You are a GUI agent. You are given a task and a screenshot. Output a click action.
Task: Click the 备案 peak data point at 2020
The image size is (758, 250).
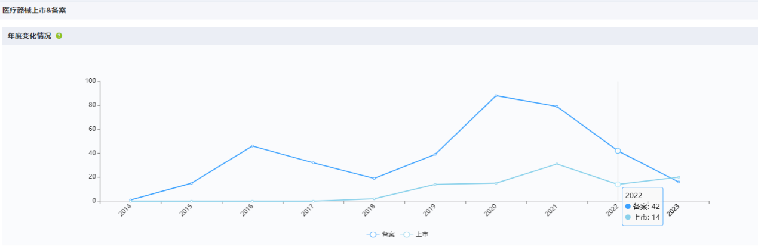tap(496, 95)
